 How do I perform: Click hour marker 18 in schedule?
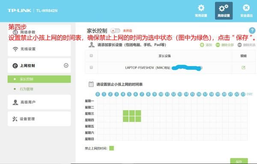212,94
